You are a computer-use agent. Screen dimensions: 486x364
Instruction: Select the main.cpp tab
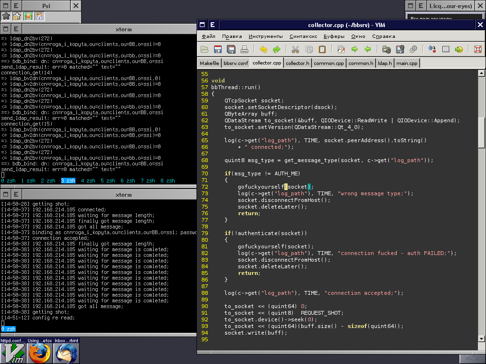click(407, 63)
